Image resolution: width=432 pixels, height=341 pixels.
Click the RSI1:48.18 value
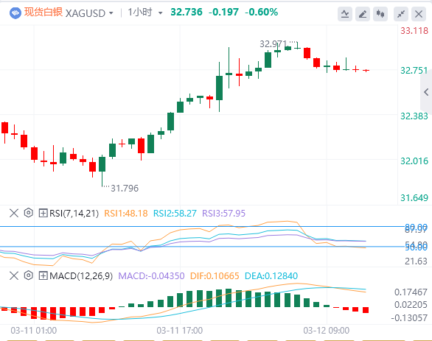[126, 214]
